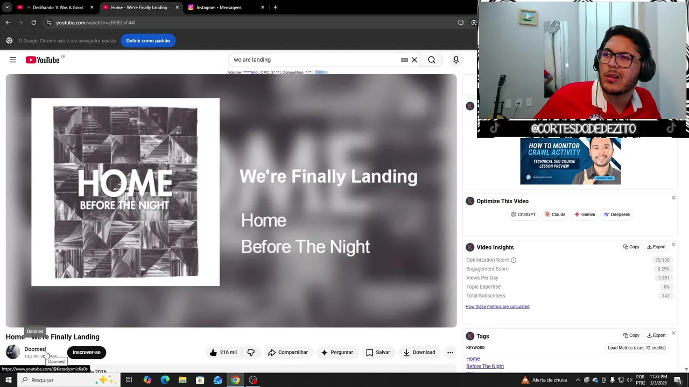
Task: Start voice search with microphone icon
Action: tap(456, 60)
